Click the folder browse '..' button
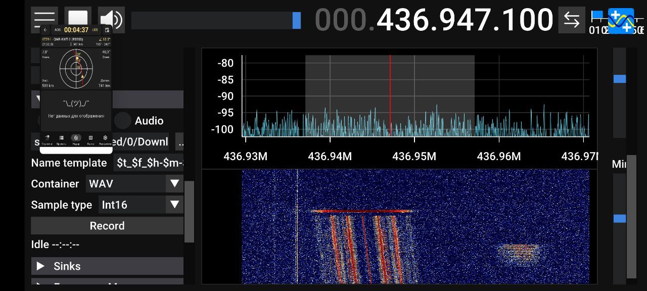This screenshot has width=647, height=291. point(180,142)
